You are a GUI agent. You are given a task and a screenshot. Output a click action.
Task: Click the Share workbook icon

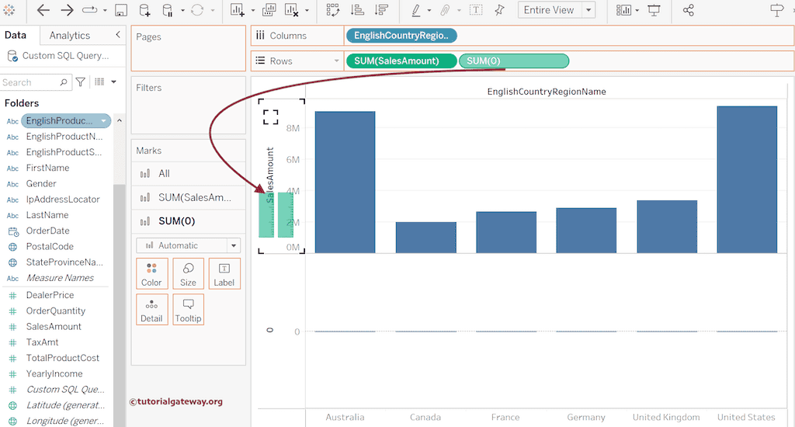coord(688,10)
